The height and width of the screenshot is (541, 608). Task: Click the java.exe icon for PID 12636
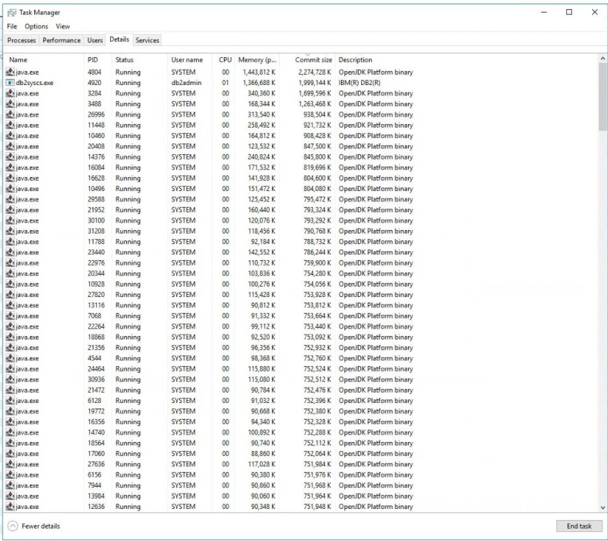coord(10,507)
